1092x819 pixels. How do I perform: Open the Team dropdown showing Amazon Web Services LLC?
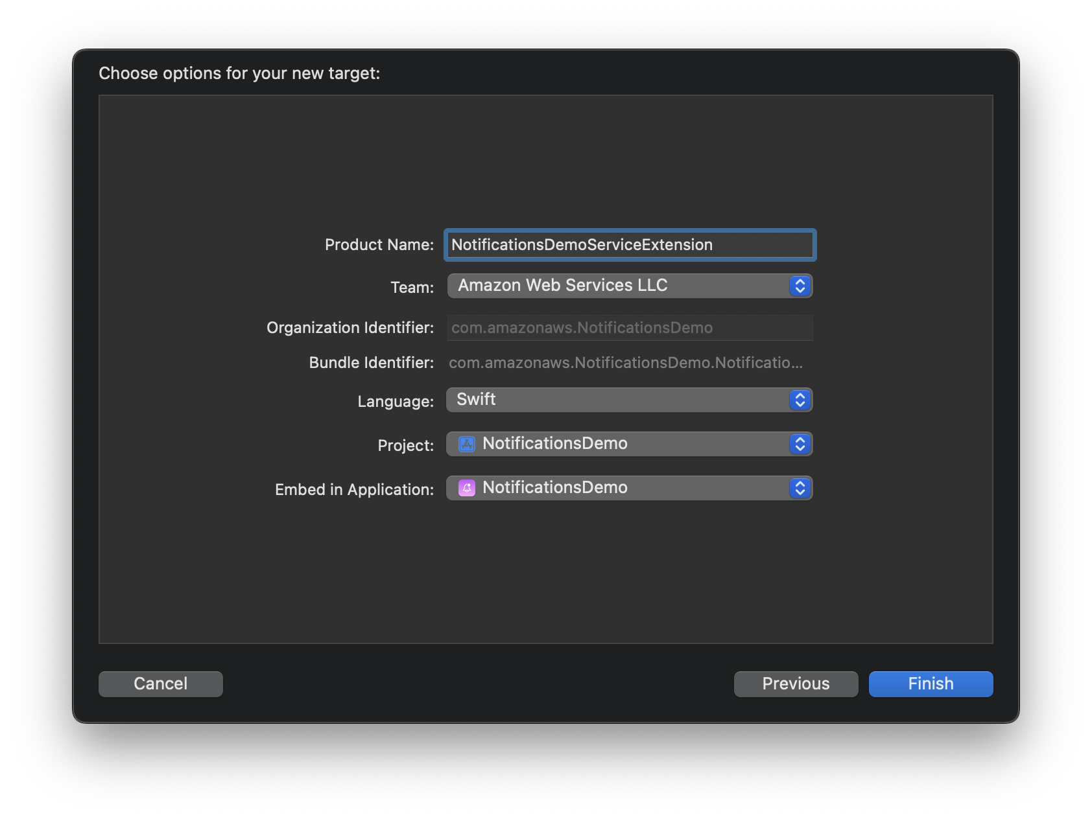(x=630, y=286)
